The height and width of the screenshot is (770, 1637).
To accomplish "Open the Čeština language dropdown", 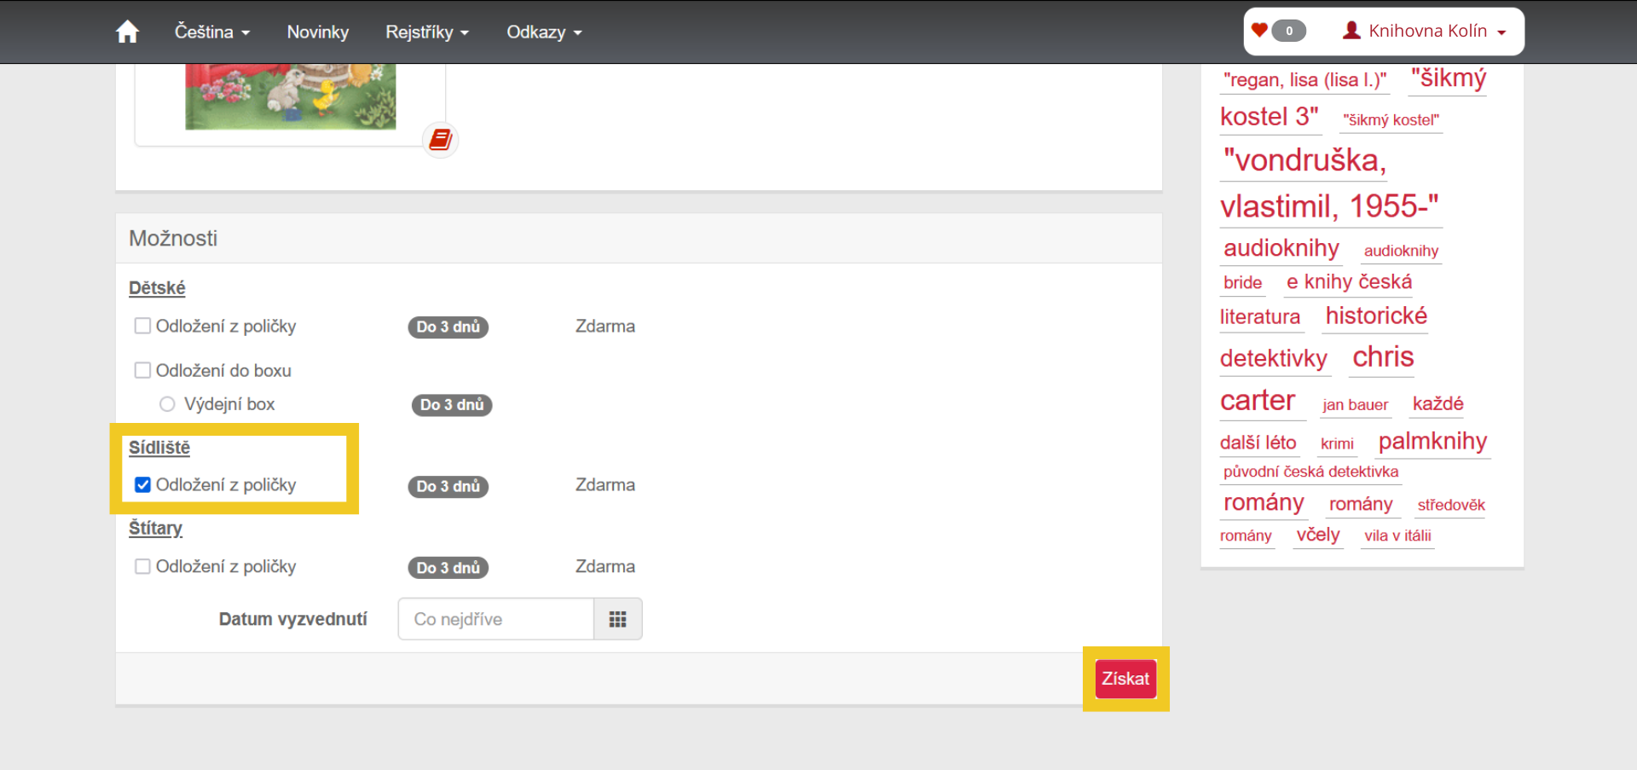I will pos(212,32).
